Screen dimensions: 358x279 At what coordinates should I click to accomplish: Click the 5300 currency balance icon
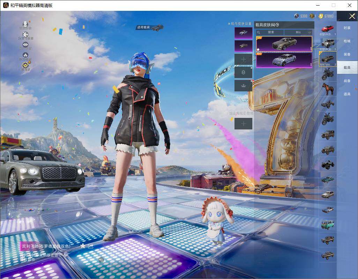click(x=296, y=16)
